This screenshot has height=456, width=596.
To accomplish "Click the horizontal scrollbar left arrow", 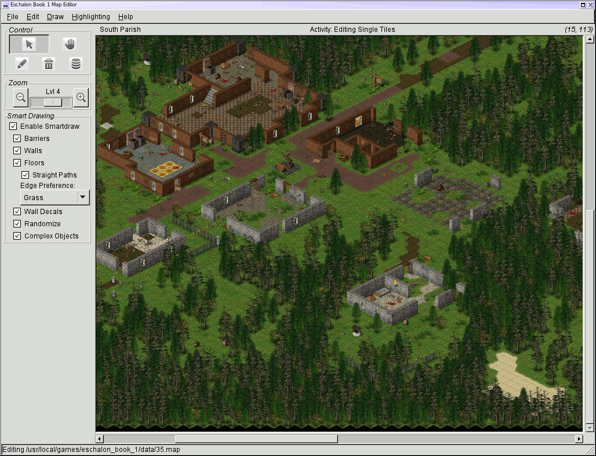I will (100, 439).
